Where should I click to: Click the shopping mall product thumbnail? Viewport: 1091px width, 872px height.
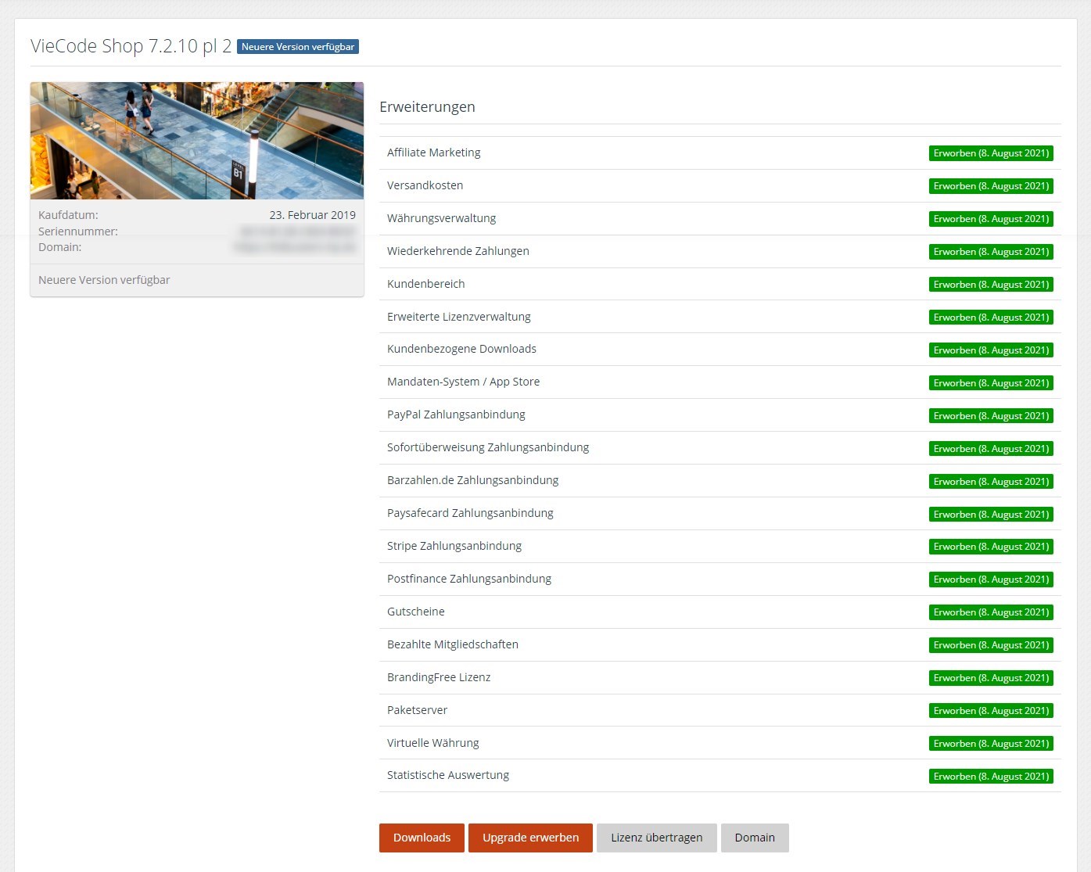[197, 141]
